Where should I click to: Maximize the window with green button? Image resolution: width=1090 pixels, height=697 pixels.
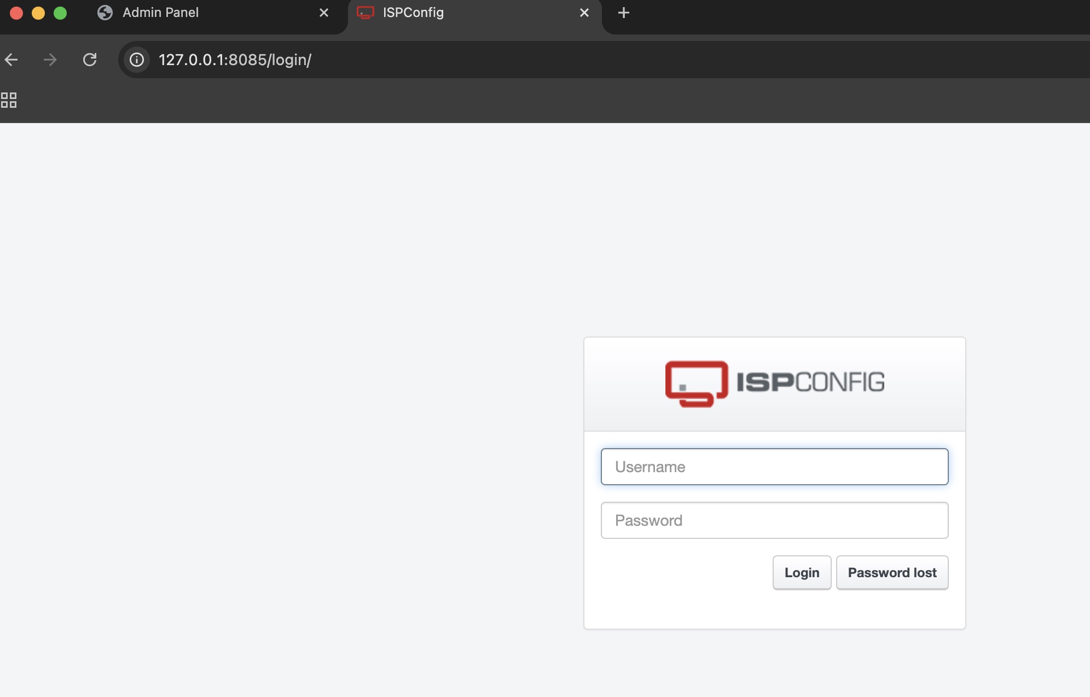[60, 13]
